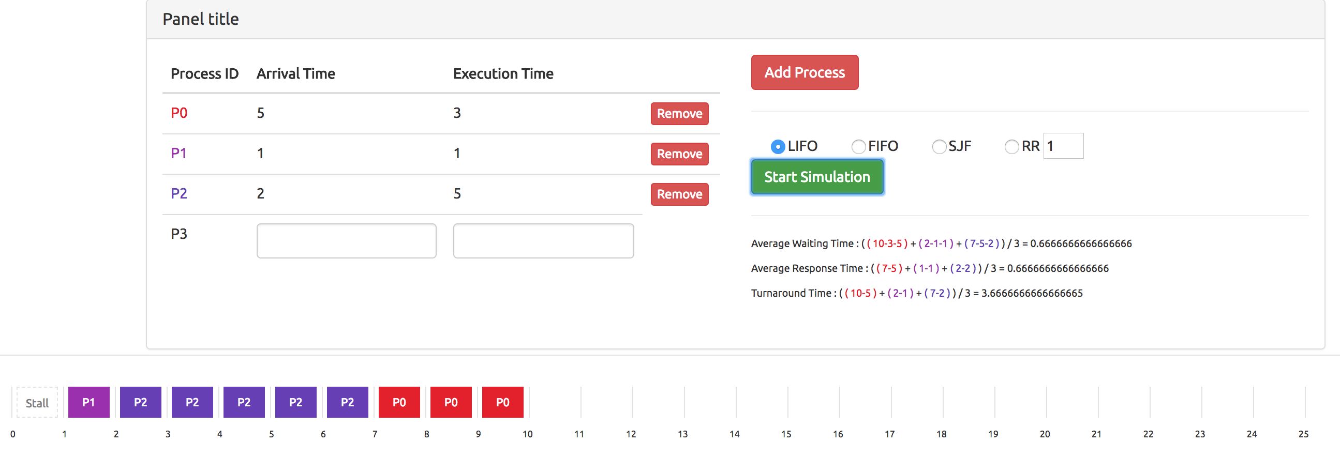1340x457 pixels.
Task: Click the P0 process ID cell
Action: coord(179,113)
